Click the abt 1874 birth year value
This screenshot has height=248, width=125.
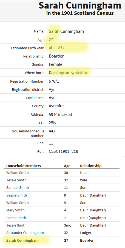click(x=57, y=48)
